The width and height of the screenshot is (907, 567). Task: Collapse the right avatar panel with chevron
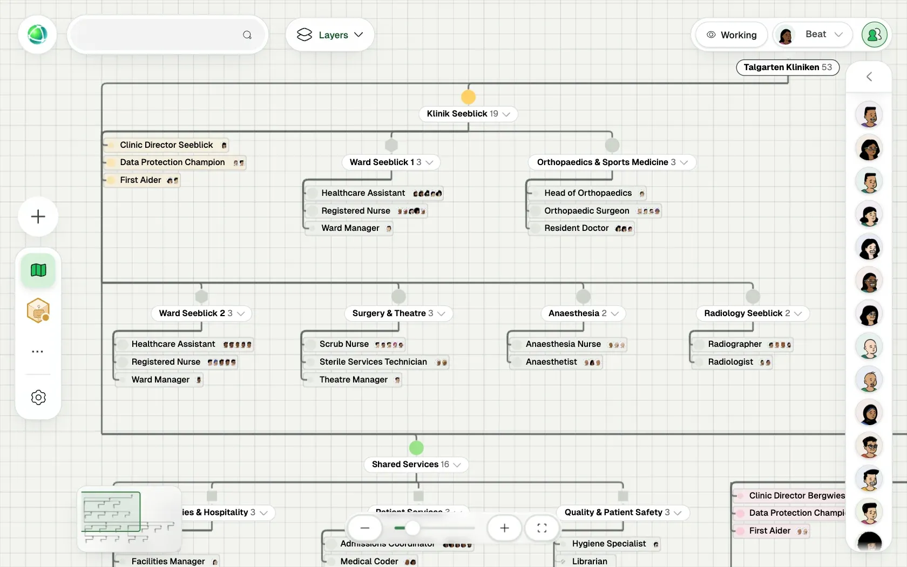[x=869, y=77]
